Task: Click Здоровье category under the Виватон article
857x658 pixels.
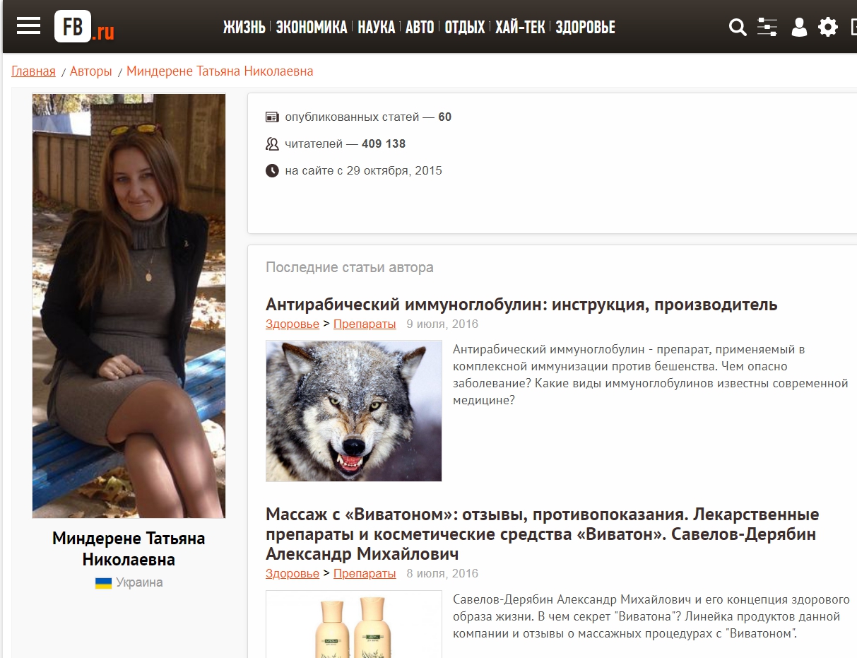Action: pos(292,573)
